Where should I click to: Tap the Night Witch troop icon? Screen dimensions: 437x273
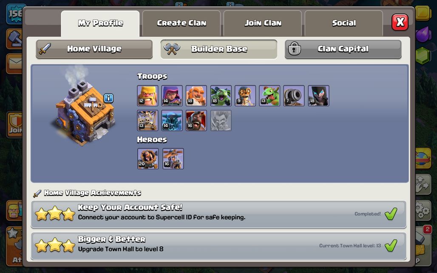point(318,96)
